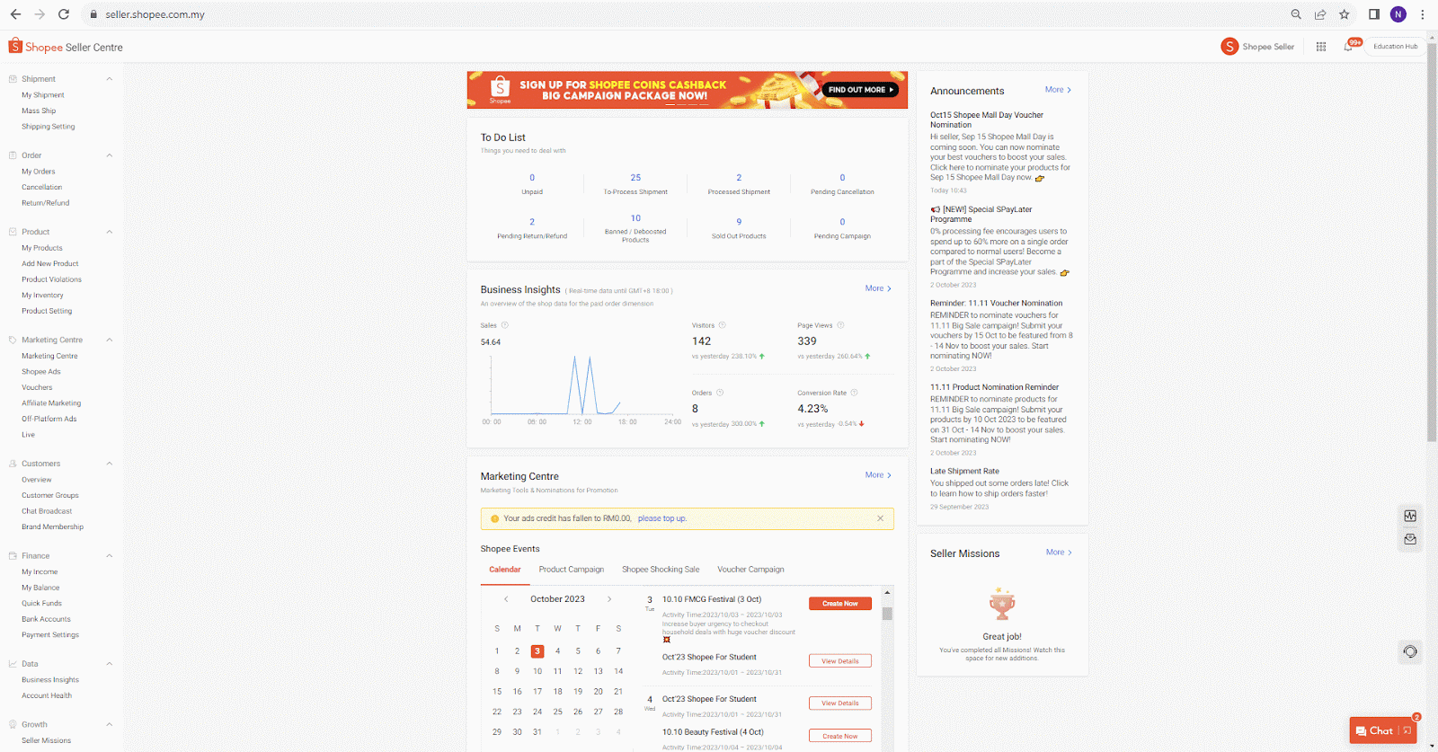The height and width of the screenshot is (752, 1438).
Task: Open the Chrome three-dot menu
Action: tap(1423, 14)
